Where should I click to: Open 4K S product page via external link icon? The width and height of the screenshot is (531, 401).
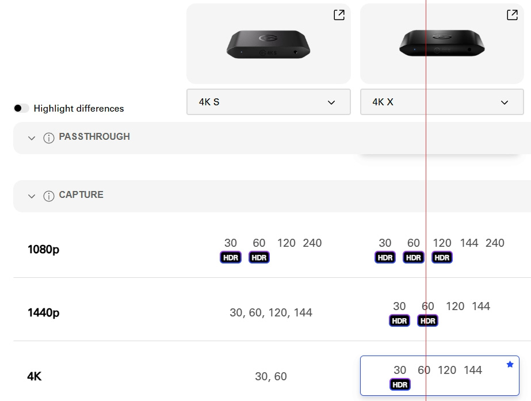click(x=339, y=15)
